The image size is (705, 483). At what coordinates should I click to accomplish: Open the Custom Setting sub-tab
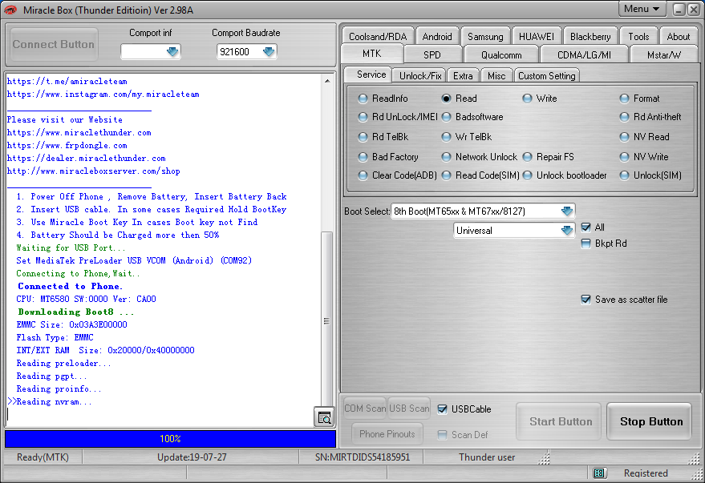pyautogui.click(x=547, y=76)
